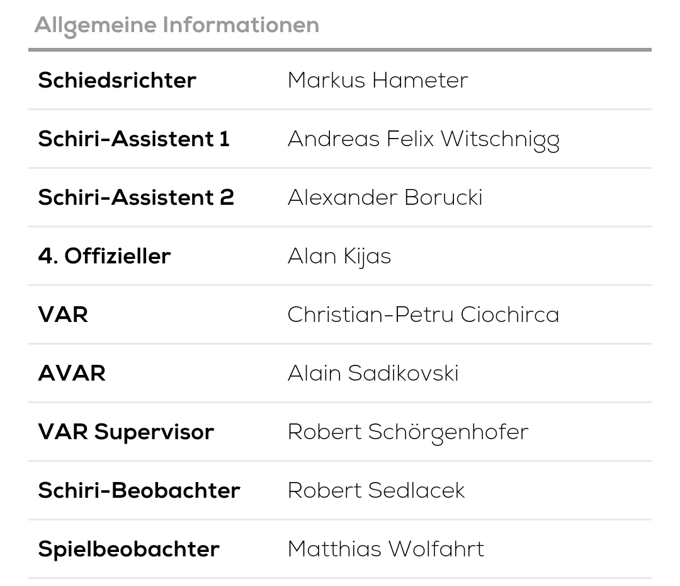
Task: Click the AVAR row label
Action: pyautogui.click(x=72, y=374)
